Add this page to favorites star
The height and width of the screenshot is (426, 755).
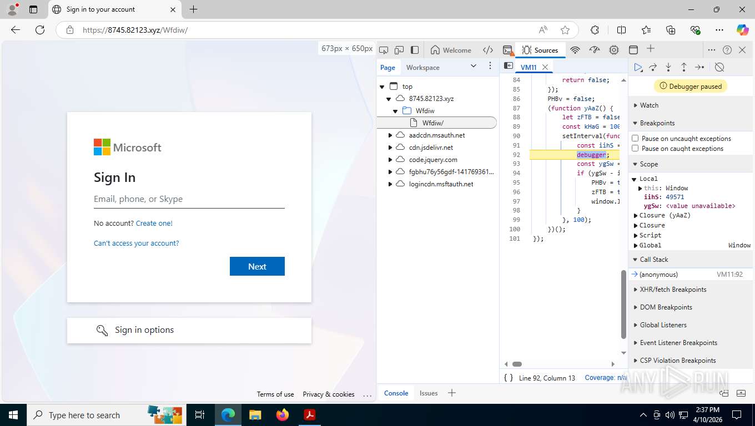565,30
